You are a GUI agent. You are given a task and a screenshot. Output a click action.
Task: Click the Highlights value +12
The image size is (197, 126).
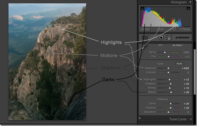(x=186, y=80)
